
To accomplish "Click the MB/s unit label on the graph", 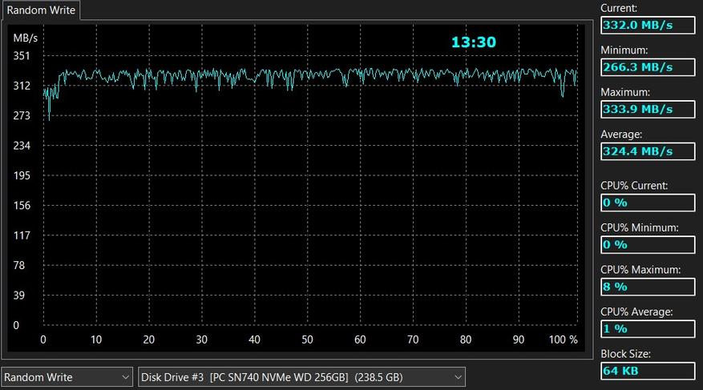I will [25, 38].
